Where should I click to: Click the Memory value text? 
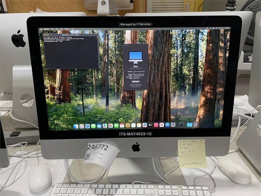[x=139, y=76]
